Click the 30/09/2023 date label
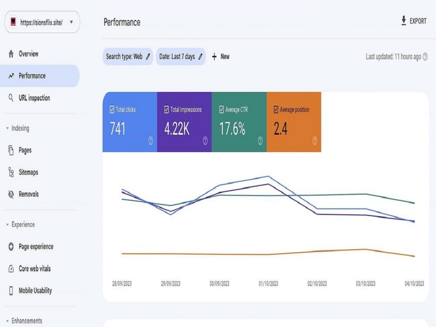Screen dimensions: 436x327 click(219, 284)
